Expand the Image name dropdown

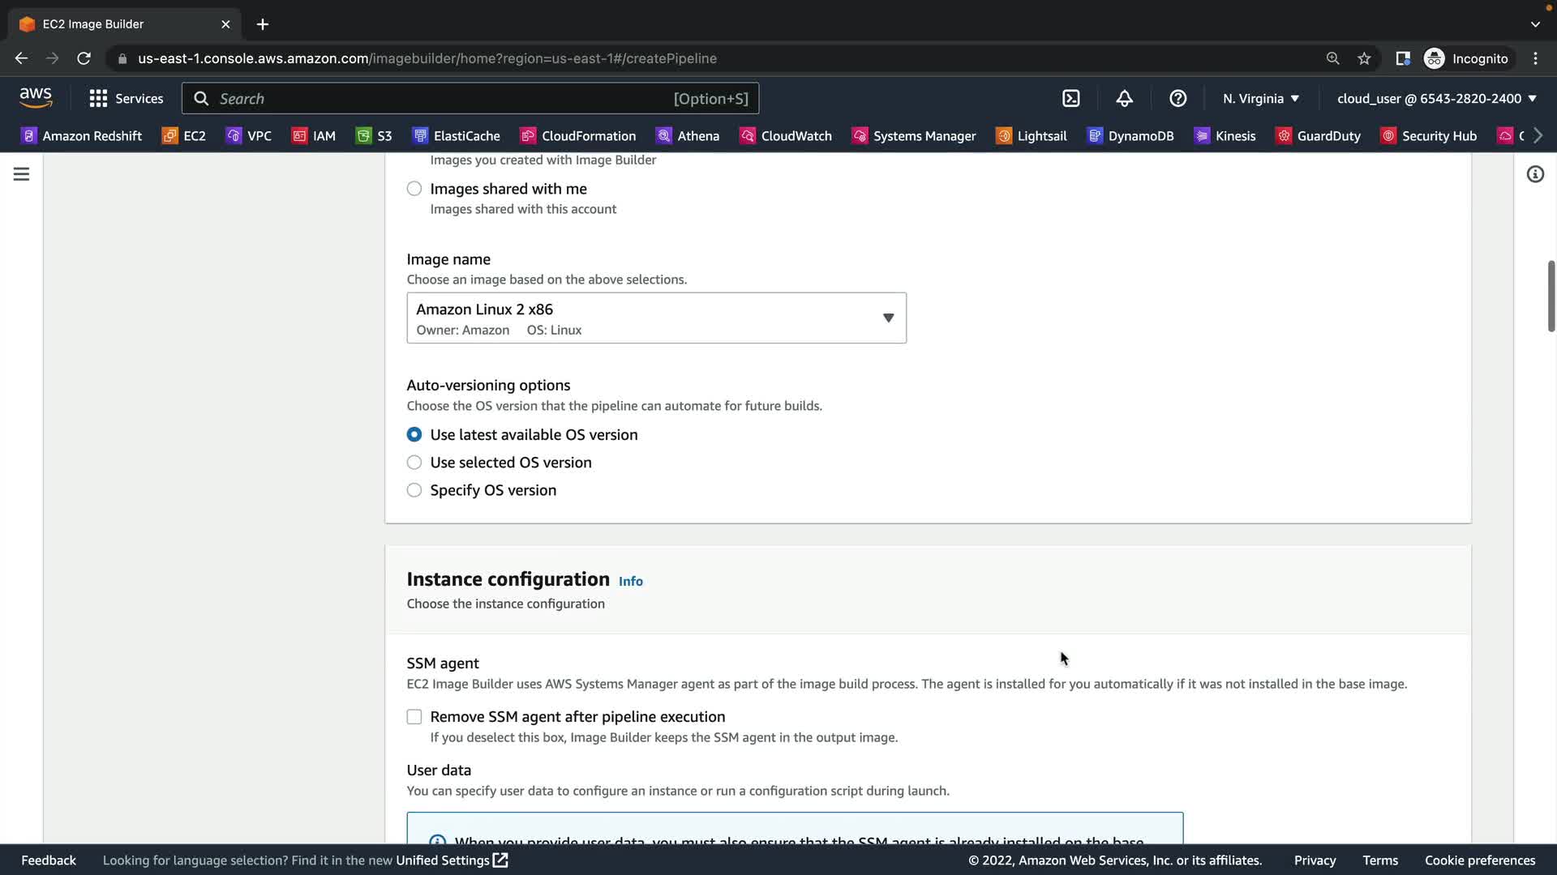pos(656,318)
